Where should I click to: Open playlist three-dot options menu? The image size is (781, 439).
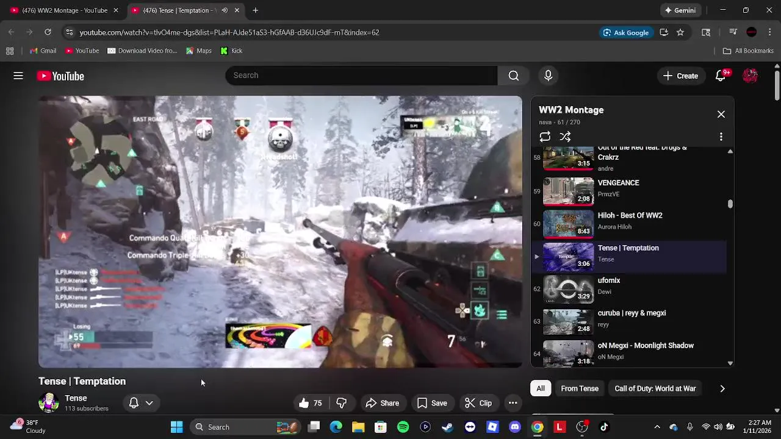point(721,137)
